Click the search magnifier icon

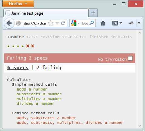point(92,23)
